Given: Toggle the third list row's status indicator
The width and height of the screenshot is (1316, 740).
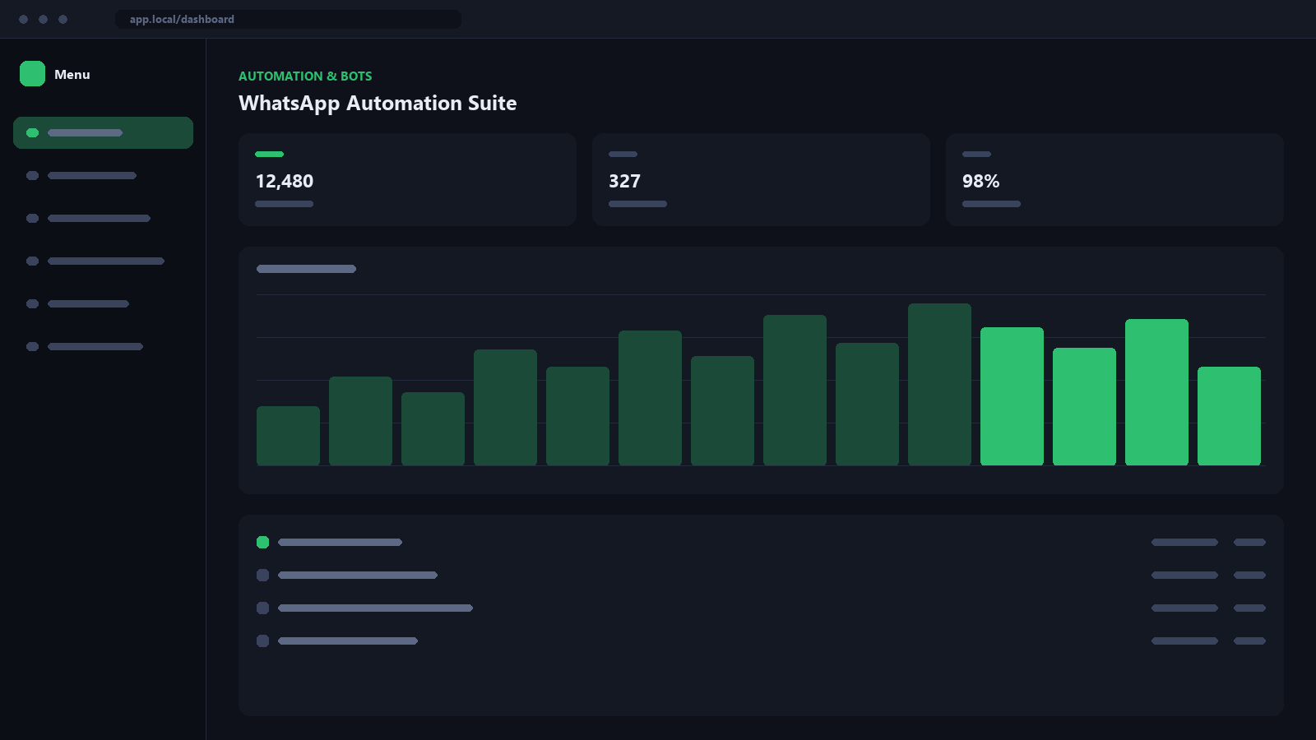Looking at the screenshot, I should tap(262, 608).
